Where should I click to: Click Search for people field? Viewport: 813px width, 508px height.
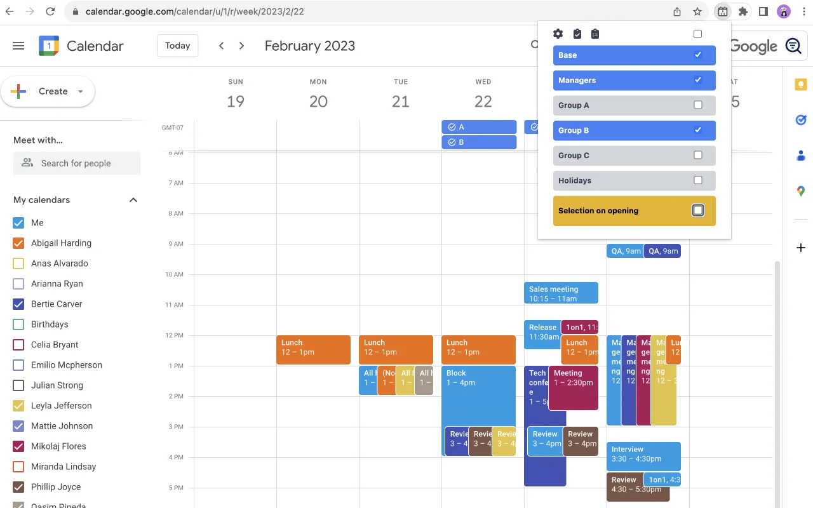(x=76, y=163)
